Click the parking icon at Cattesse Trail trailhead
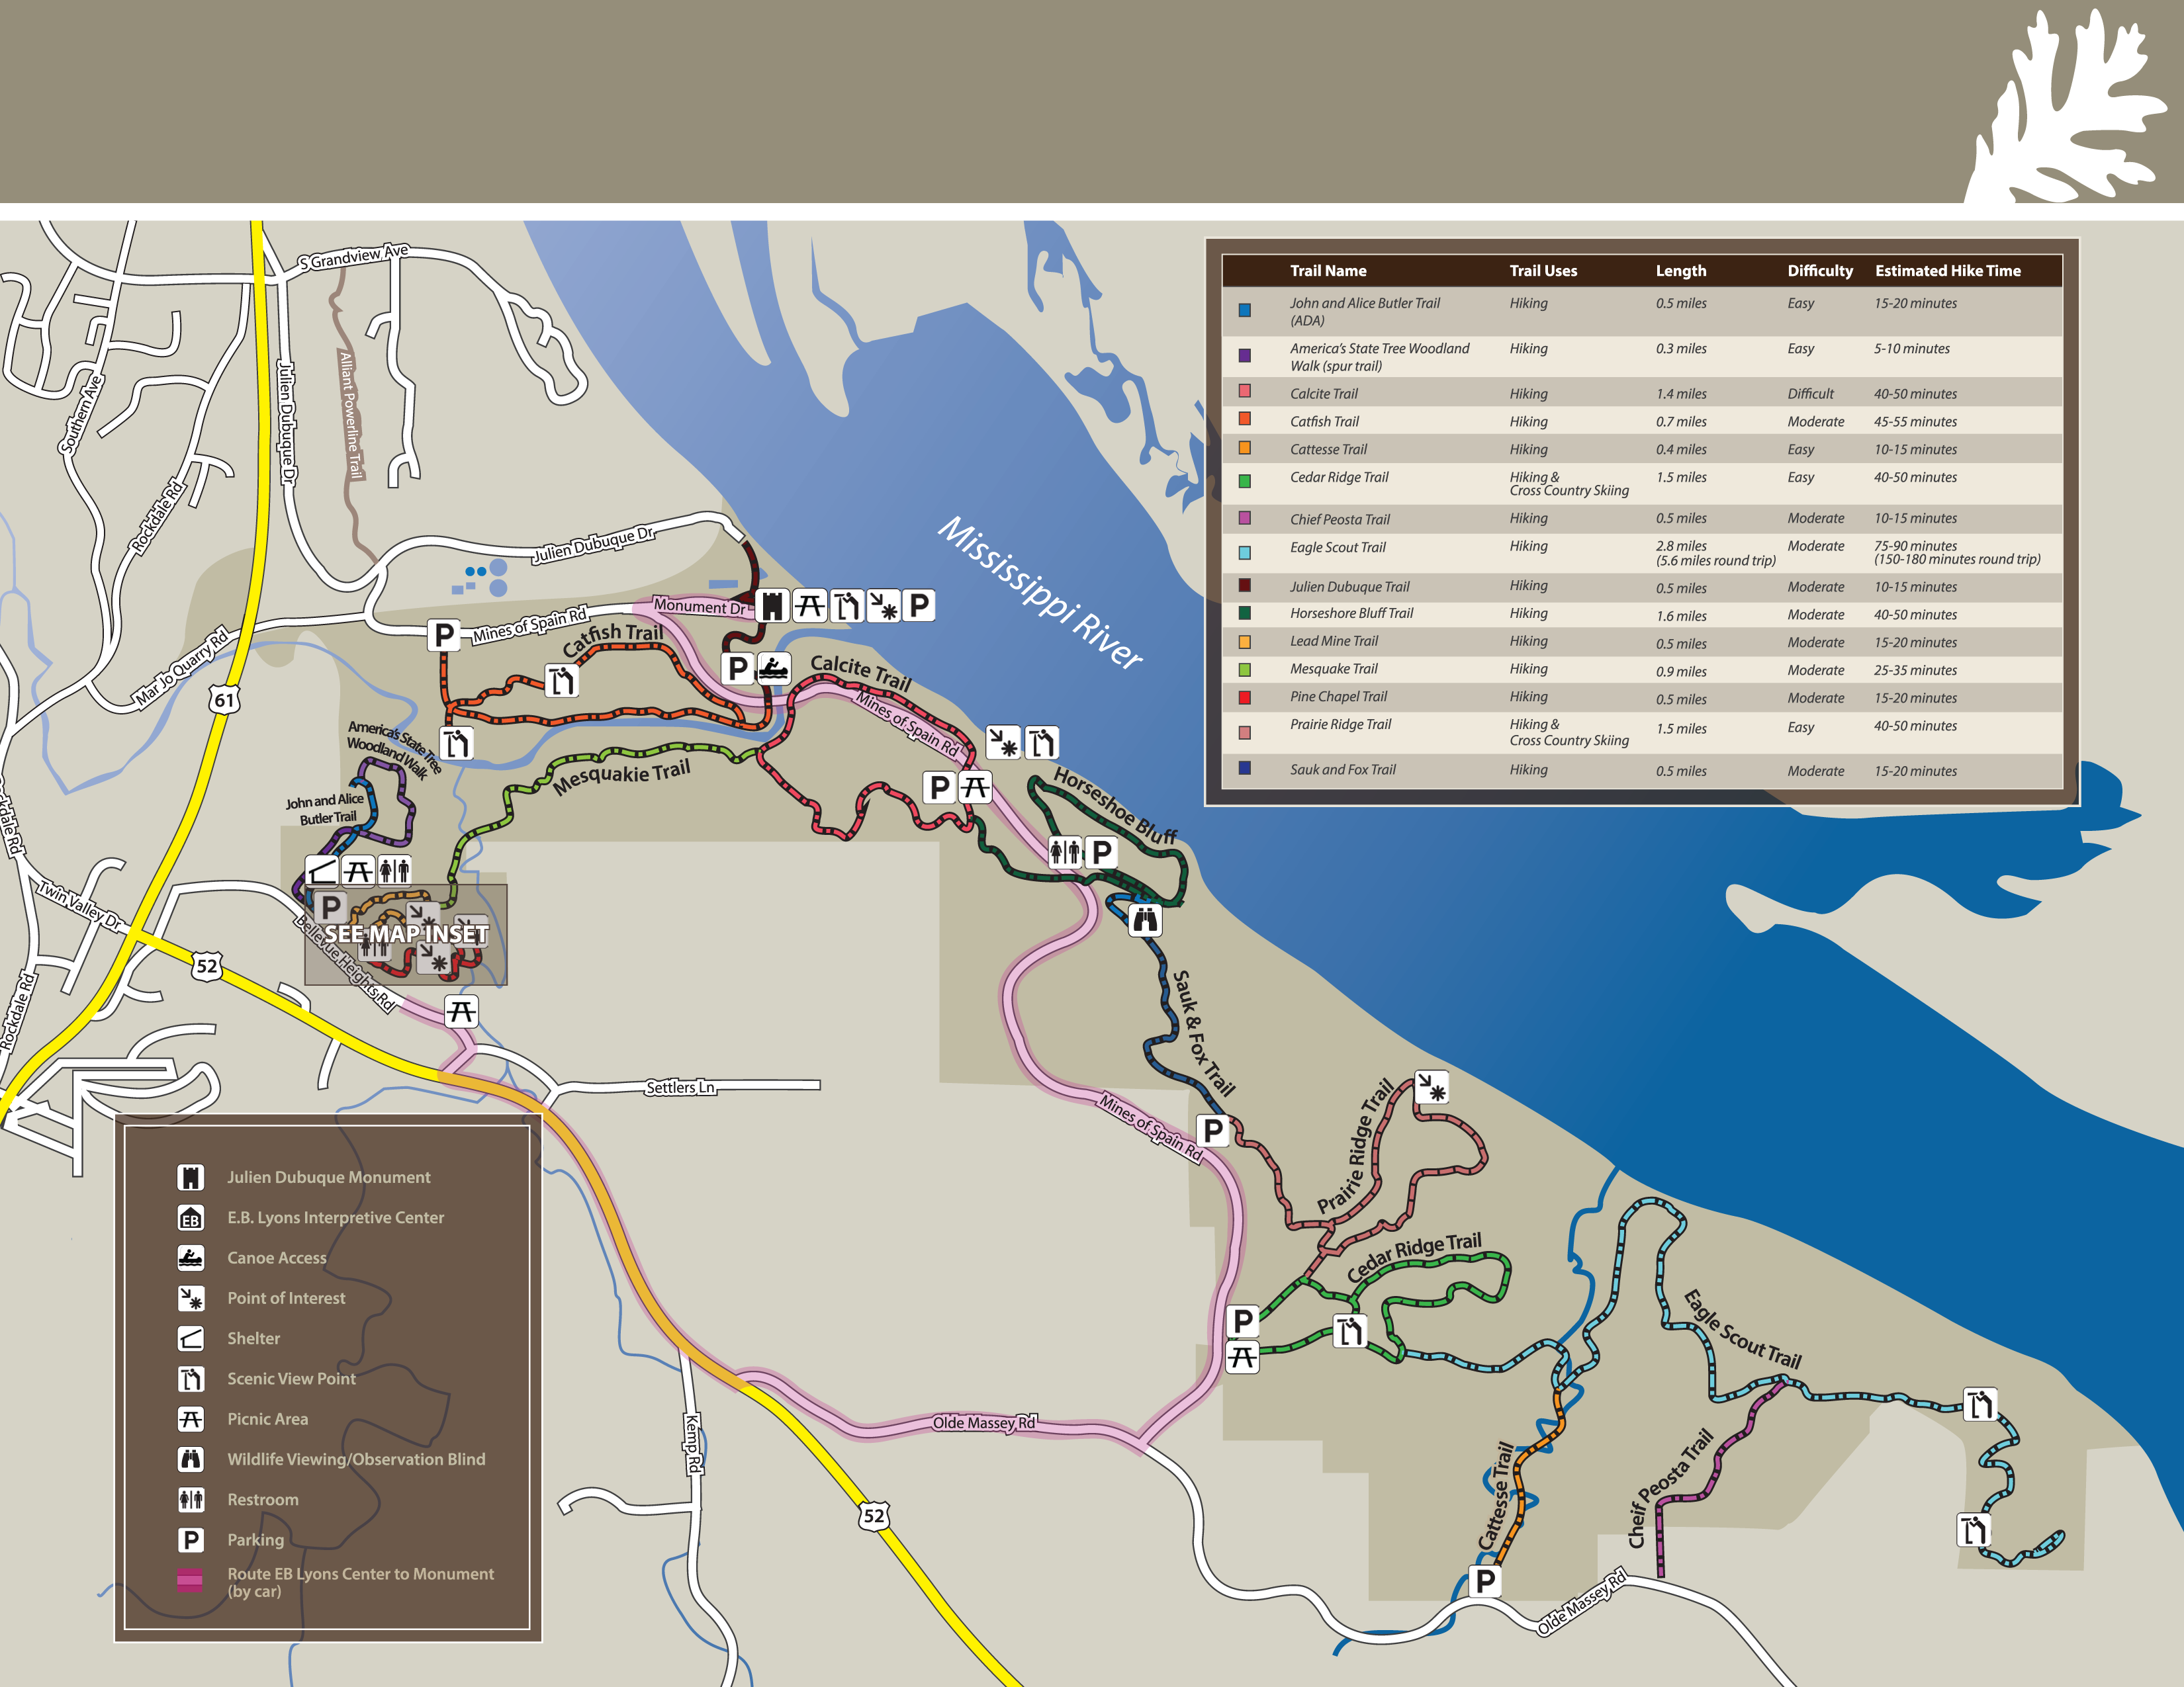This screenshot has width=2184, height=1687. click(x=1485, y=1581)
